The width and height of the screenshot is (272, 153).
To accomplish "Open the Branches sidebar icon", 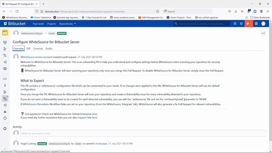I will click(5, 92).
